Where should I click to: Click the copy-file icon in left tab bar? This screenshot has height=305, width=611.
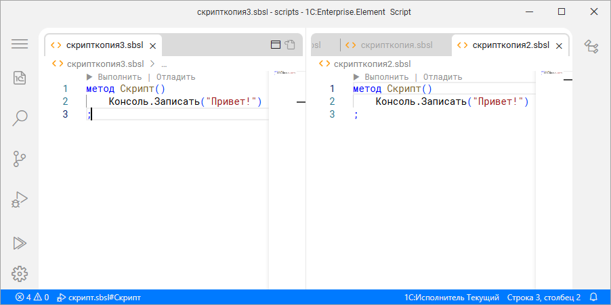[290, 45]
